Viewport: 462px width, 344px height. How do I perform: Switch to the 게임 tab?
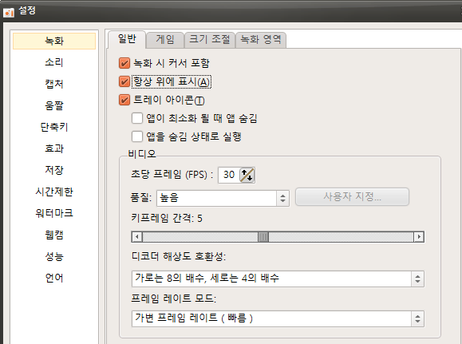165,40
